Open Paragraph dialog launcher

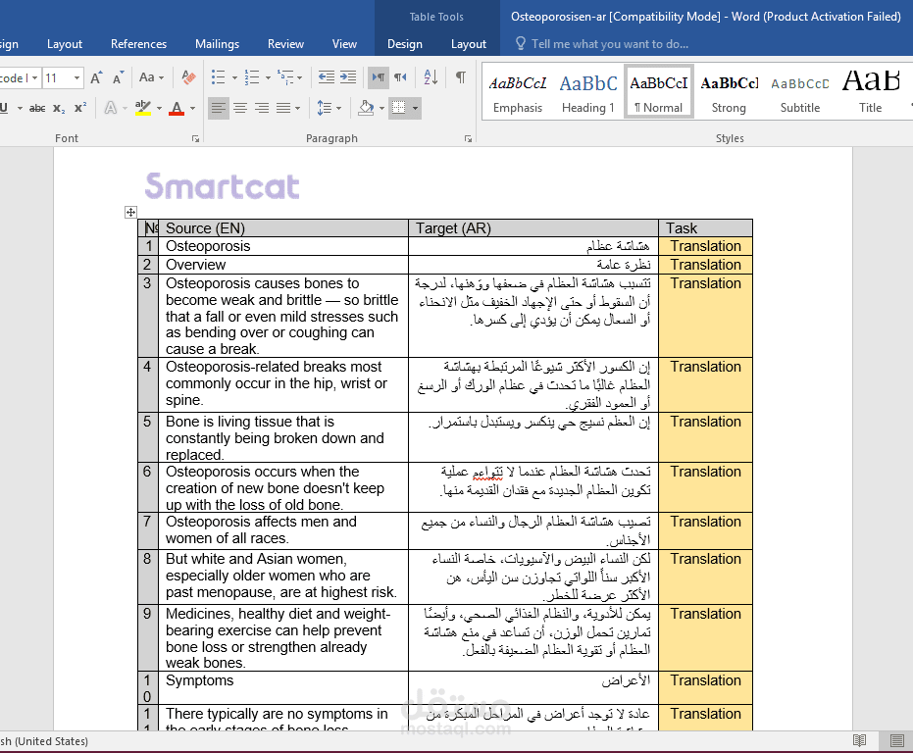468,138
